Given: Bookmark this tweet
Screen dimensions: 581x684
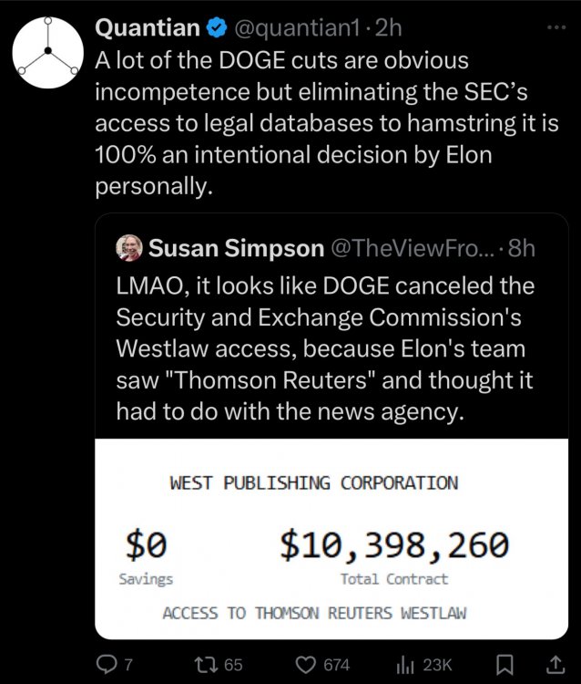Looking at the screenshot, I should tap(508, 665).
